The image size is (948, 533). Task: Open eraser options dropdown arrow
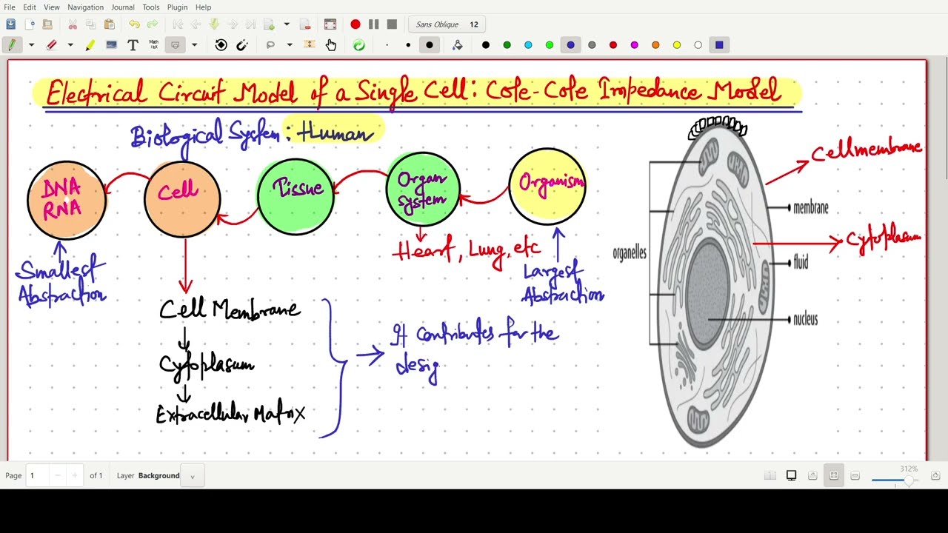tap(70, 45)
